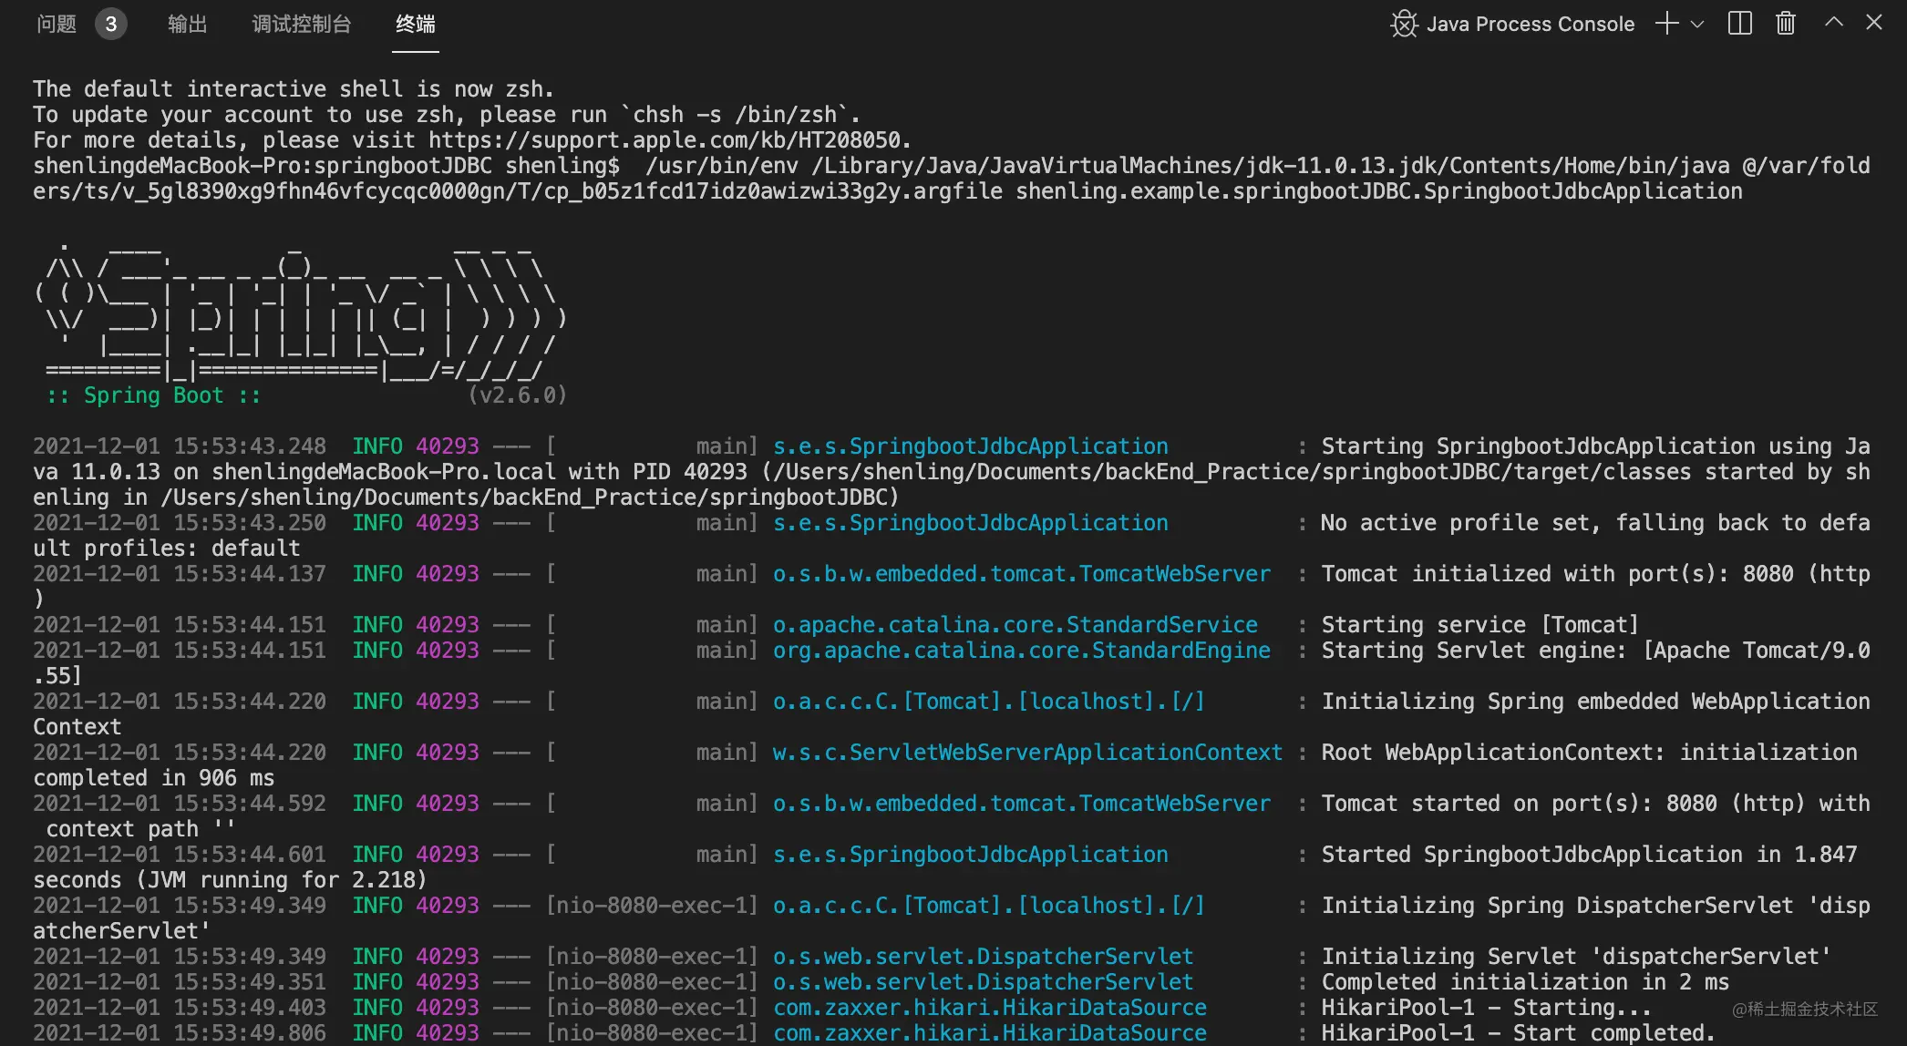The image size is (1907, 1046).
Task: Switch to the 调试控制台 debug console tab
Action: (x=301, y=24)
